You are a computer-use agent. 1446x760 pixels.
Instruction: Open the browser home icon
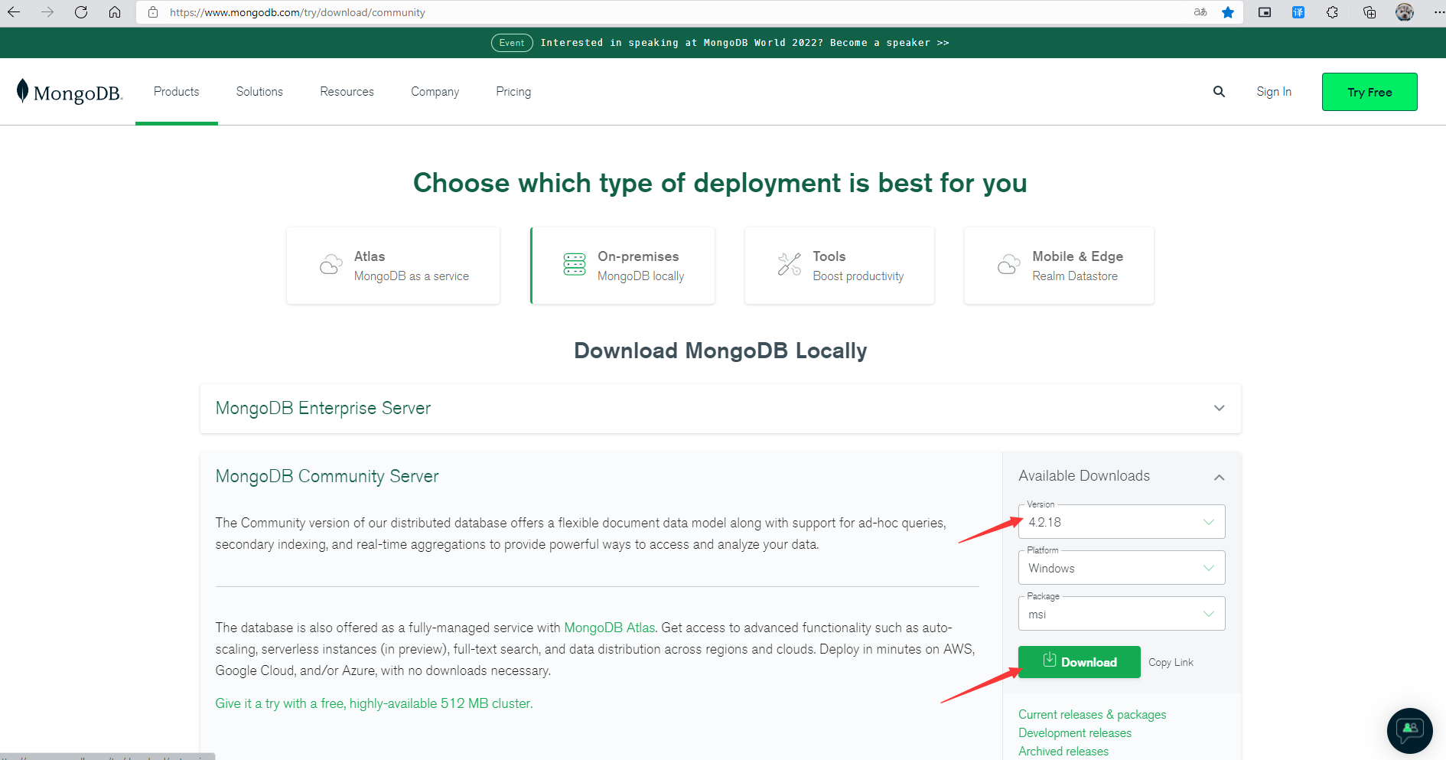pyautogui.click(x=115, y=12)
